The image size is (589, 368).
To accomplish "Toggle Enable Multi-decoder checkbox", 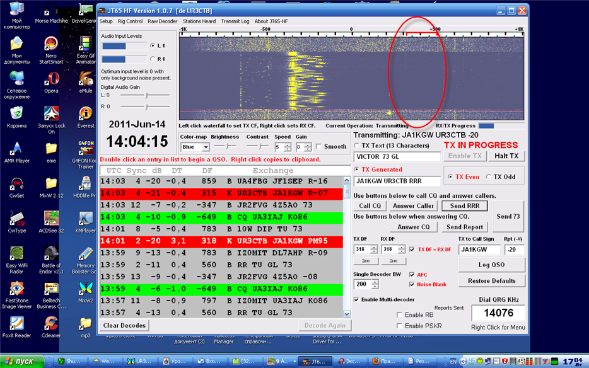I will pyautogui.click(x=356, y=300).
